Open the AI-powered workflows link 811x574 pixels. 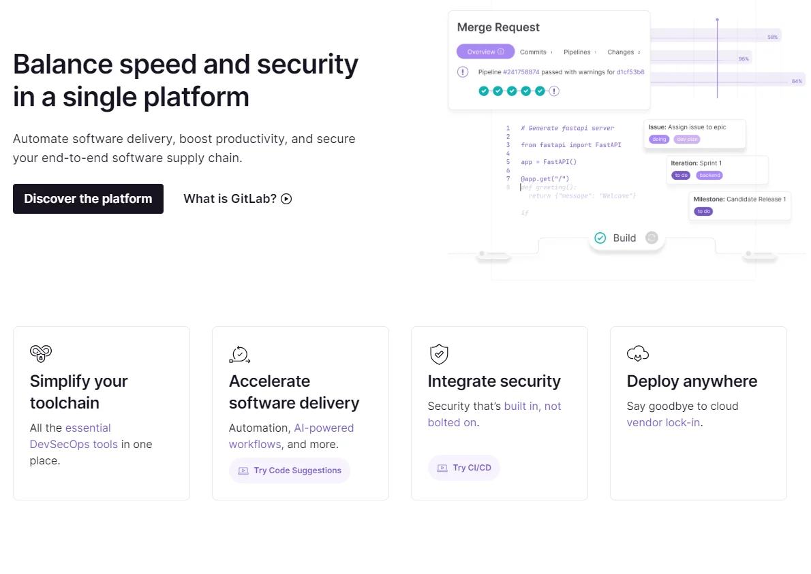point(291,436)
